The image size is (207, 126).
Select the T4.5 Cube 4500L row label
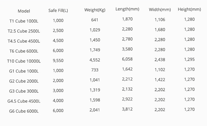pyautogui.click(x=24, y=41)
